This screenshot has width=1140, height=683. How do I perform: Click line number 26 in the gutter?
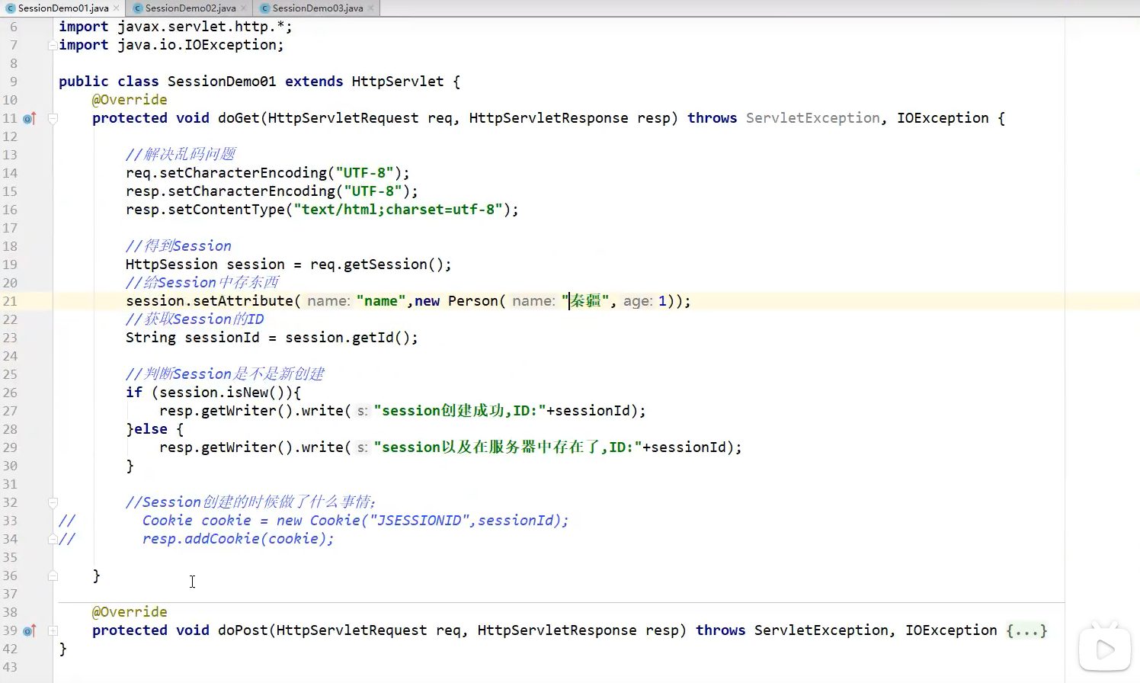[x=10, y=393]
